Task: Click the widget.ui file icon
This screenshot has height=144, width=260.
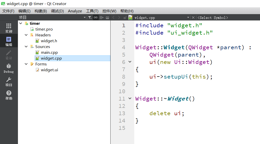Action: point(37,70)
